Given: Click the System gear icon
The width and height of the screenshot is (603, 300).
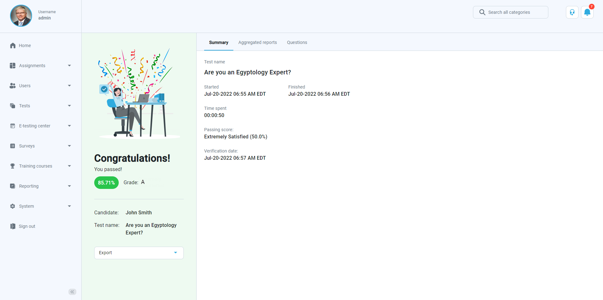Looking at the screenshot, I should (x=13, y=206).
